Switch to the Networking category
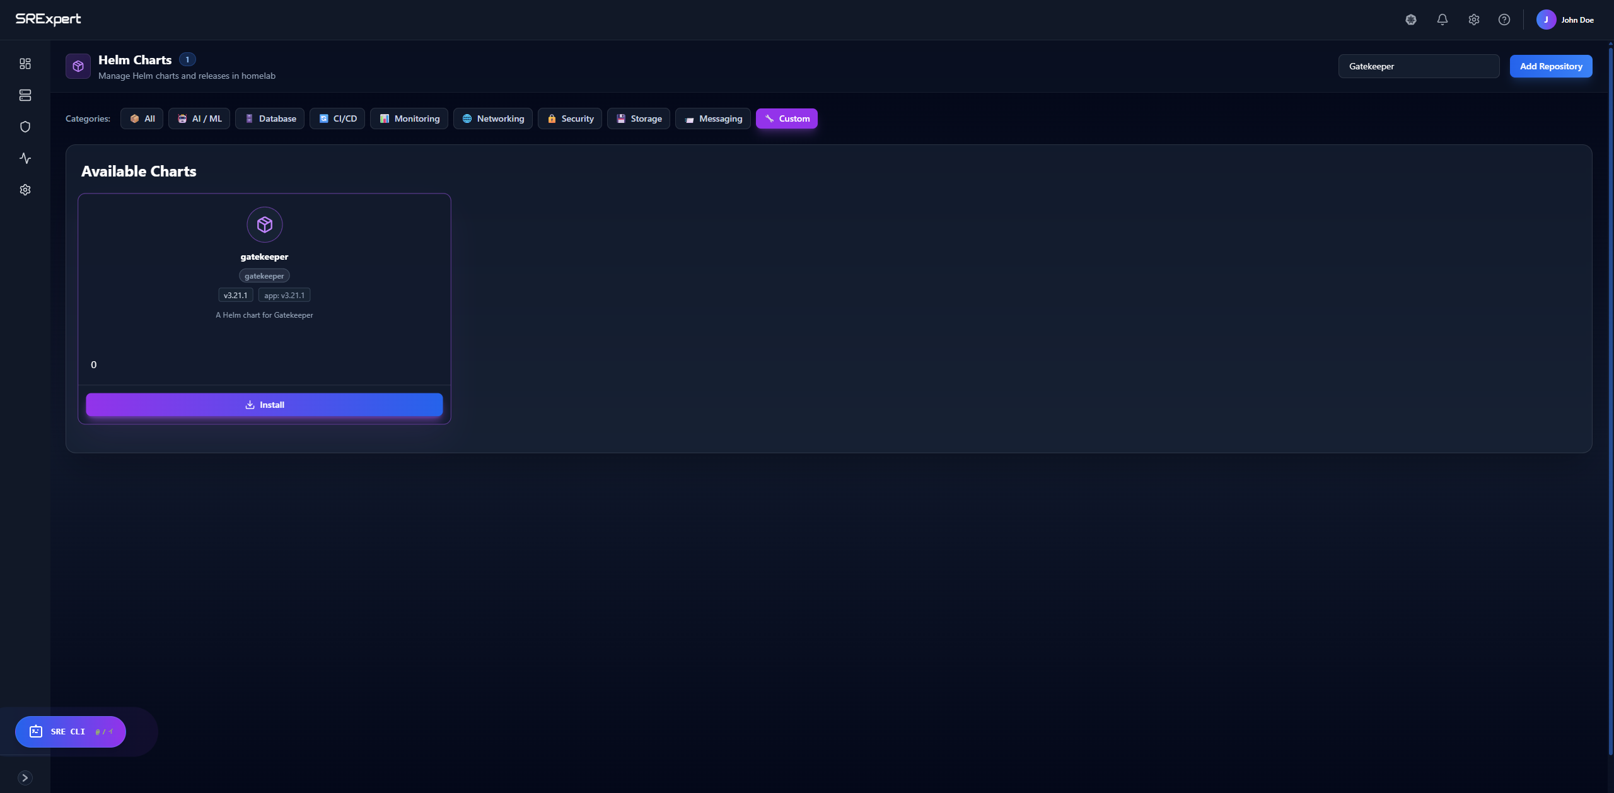The height and width of the screenshot is (793, 1614). click(x=493, y=119)
